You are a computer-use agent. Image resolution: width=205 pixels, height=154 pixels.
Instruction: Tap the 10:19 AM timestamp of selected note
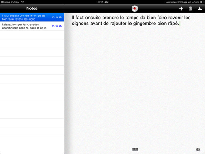pos(57,17)
